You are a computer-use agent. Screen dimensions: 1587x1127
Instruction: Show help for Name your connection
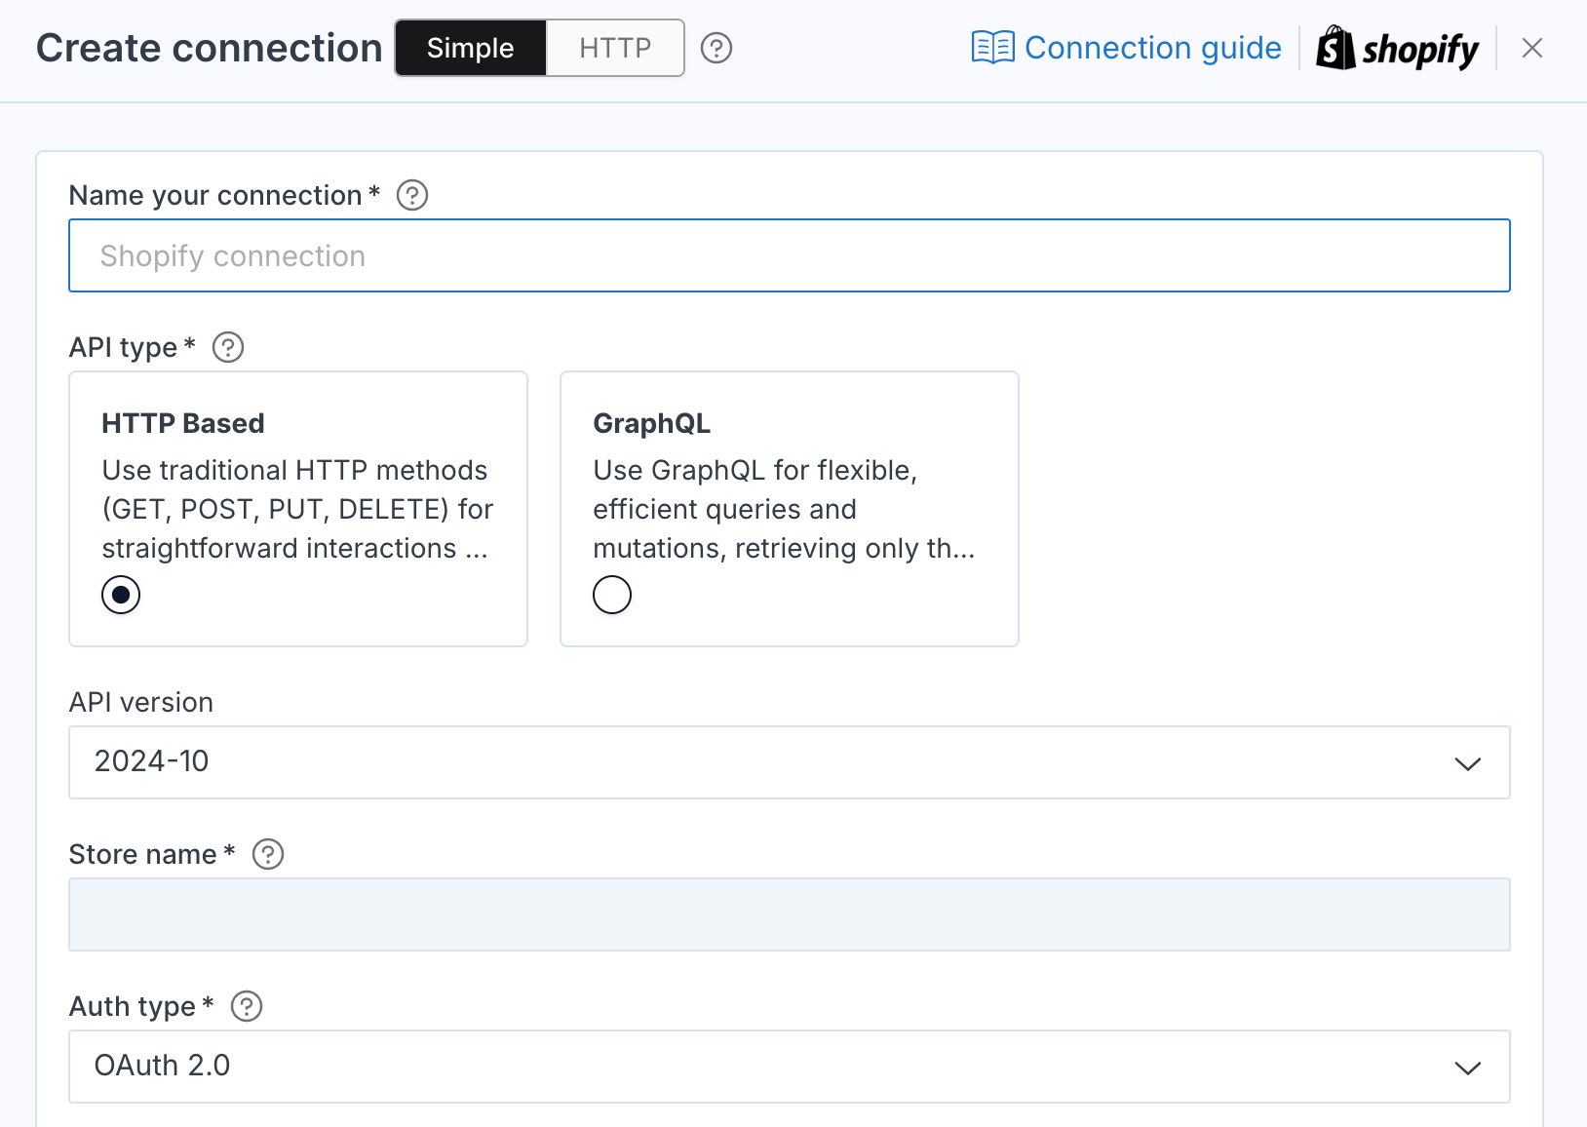point(412,195)
